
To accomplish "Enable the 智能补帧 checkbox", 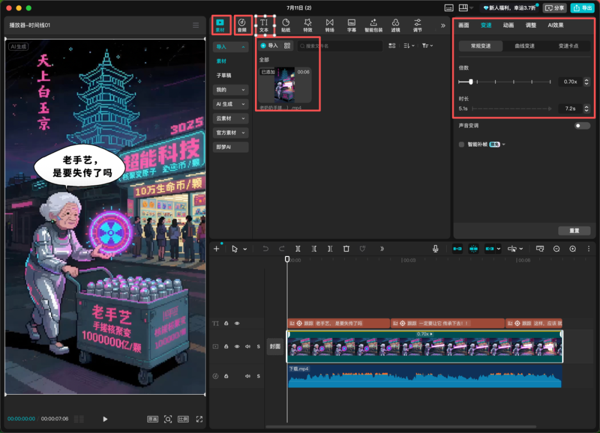I will pyautogui.click(x=462, y=144).
